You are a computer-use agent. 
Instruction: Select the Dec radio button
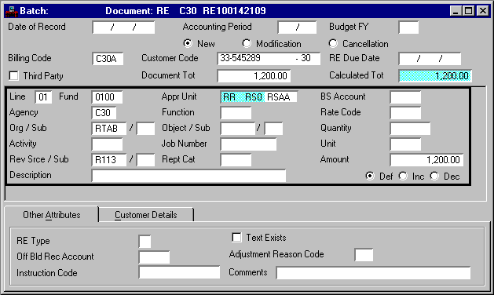pyautogui.click(x=434, y=176)
